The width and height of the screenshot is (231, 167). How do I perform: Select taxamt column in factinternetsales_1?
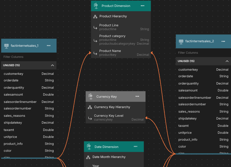29,130
